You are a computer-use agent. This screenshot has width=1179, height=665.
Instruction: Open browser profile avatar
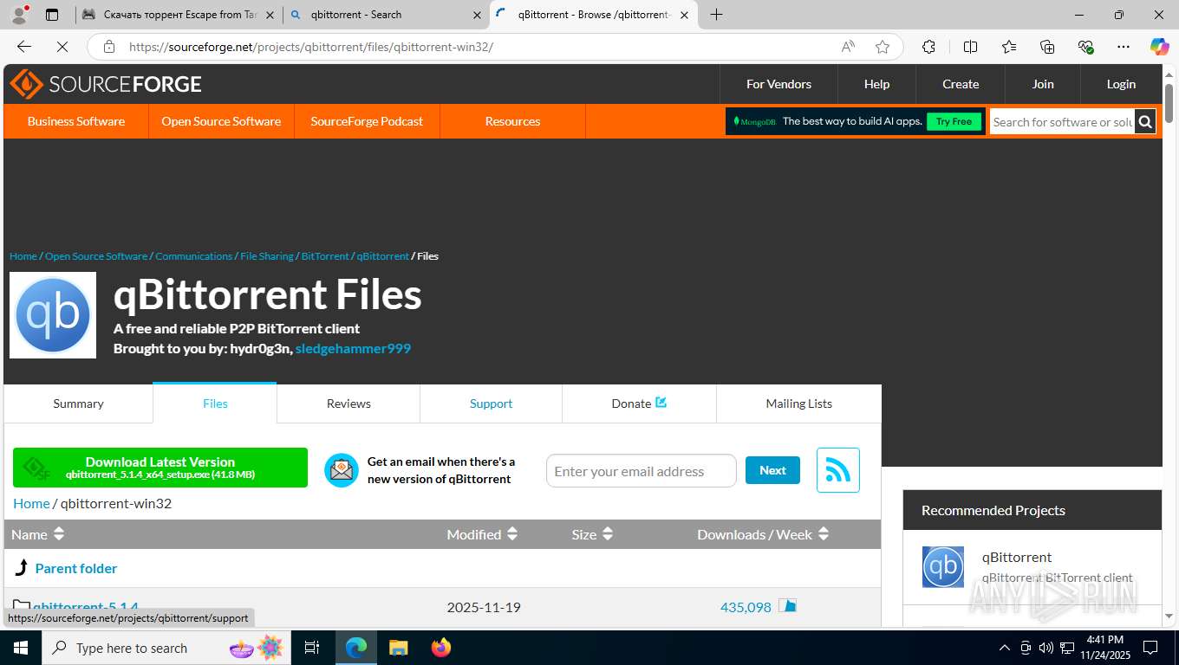click(19, 15)
